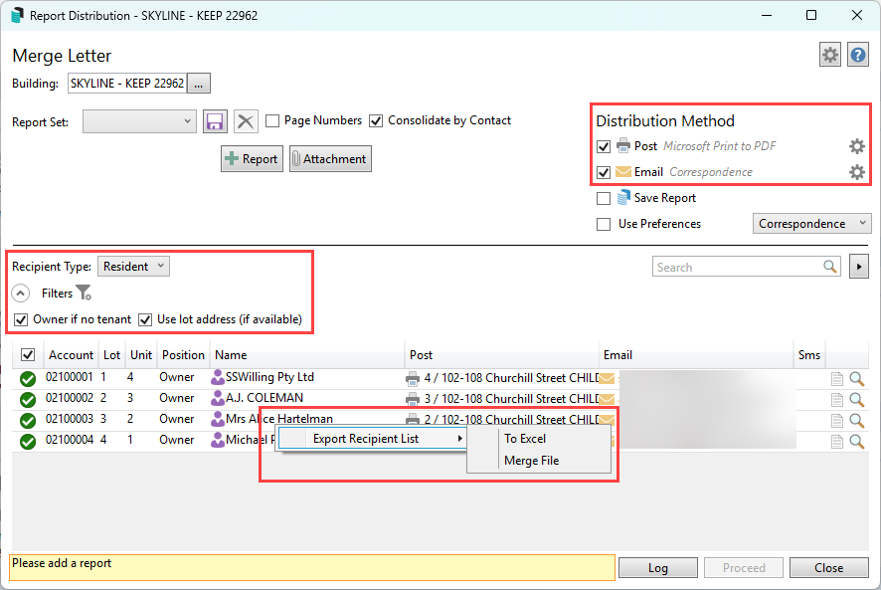
Task: Toggle Consolidate by Contact checkbox
Action: pos(376,121)
